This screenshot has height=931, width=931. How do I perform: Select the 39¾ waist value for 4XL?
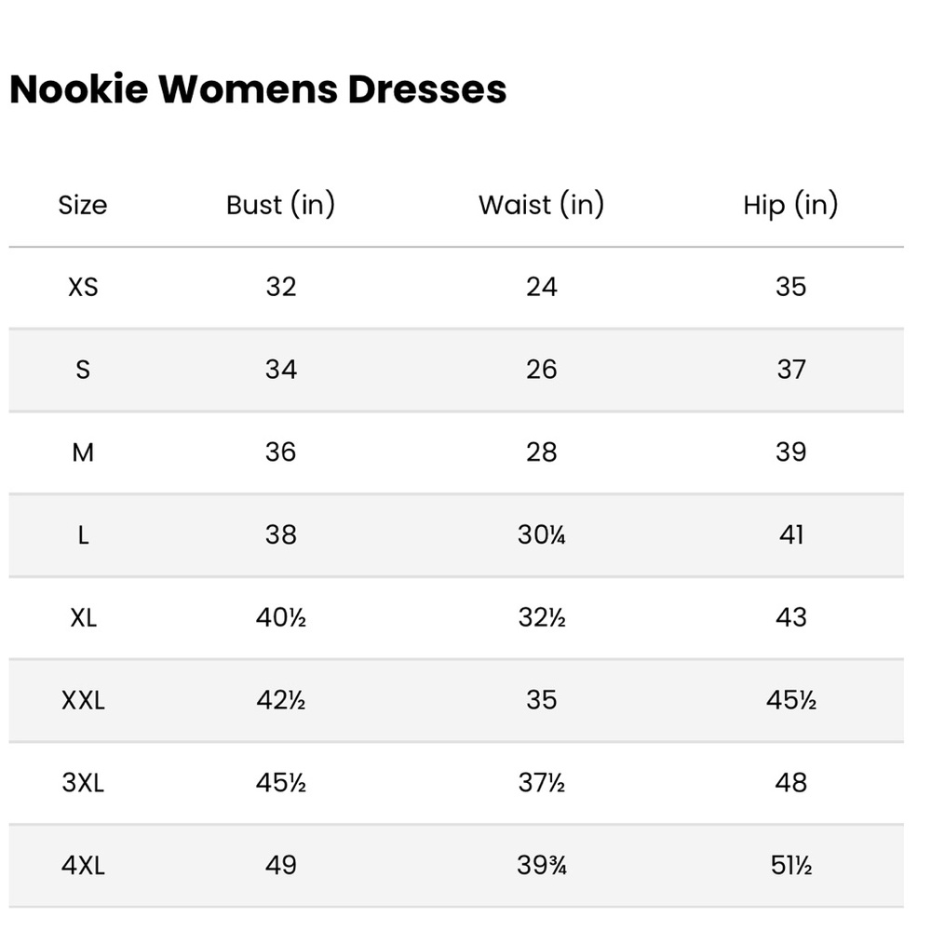click(542, 865)
